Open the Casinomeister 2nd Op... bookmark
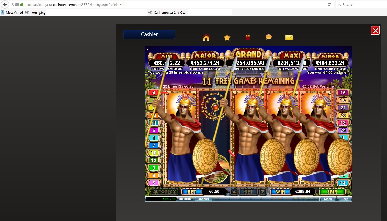 point(168,12)
